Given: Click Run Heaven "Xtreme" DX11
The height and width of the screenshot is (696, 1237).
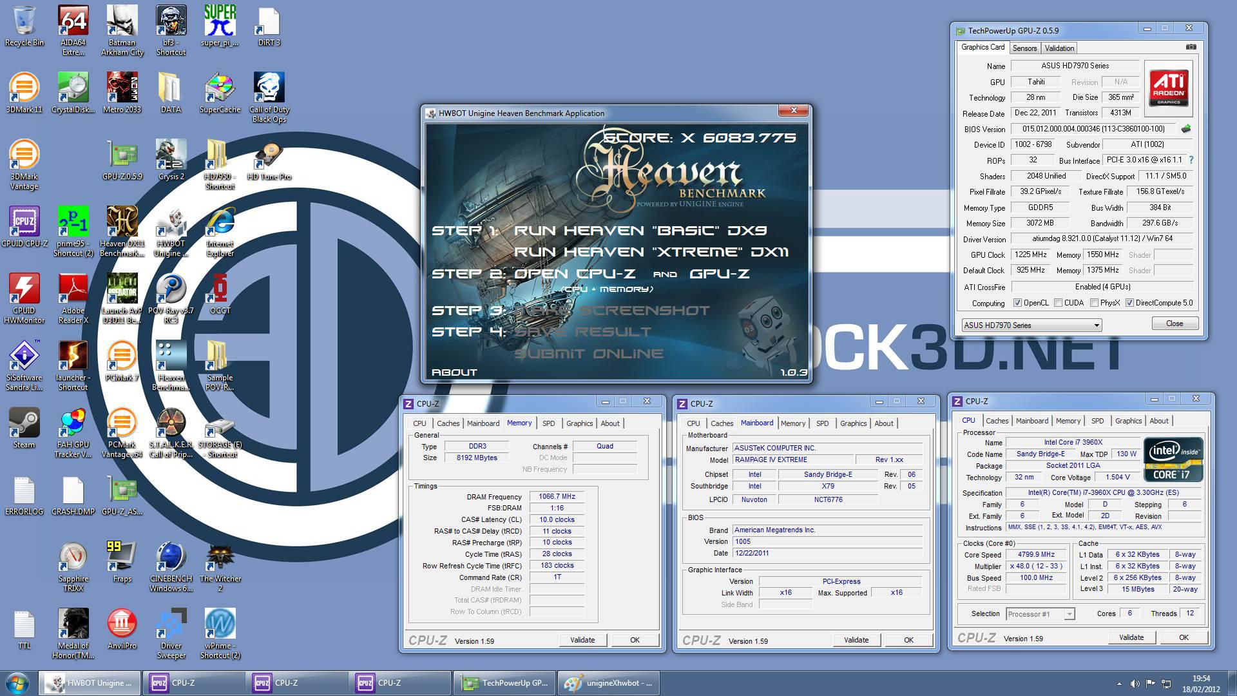Looking at the screenshot, I should coord(651,252).
